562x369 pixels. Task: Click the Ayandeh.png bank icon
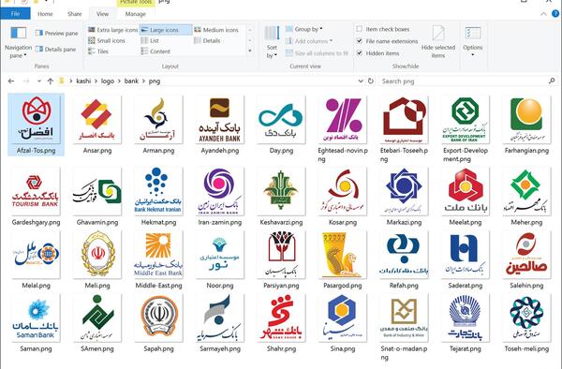(x=220, y=119)
